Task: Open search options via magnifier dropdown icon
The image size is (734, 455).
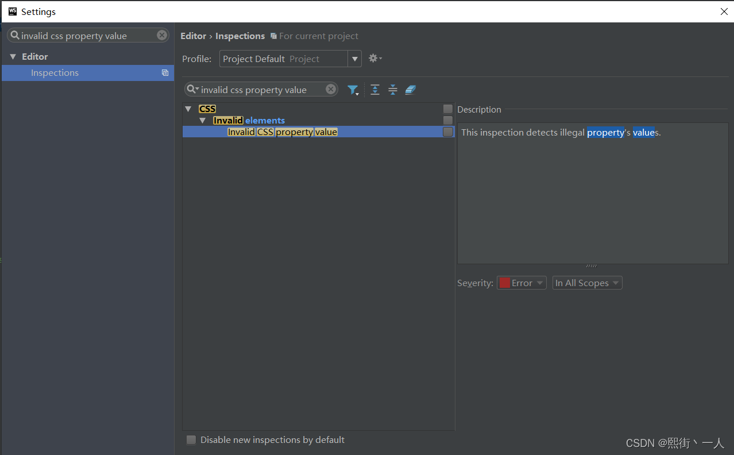Action: pyautogui.click(x=192, y=89)
